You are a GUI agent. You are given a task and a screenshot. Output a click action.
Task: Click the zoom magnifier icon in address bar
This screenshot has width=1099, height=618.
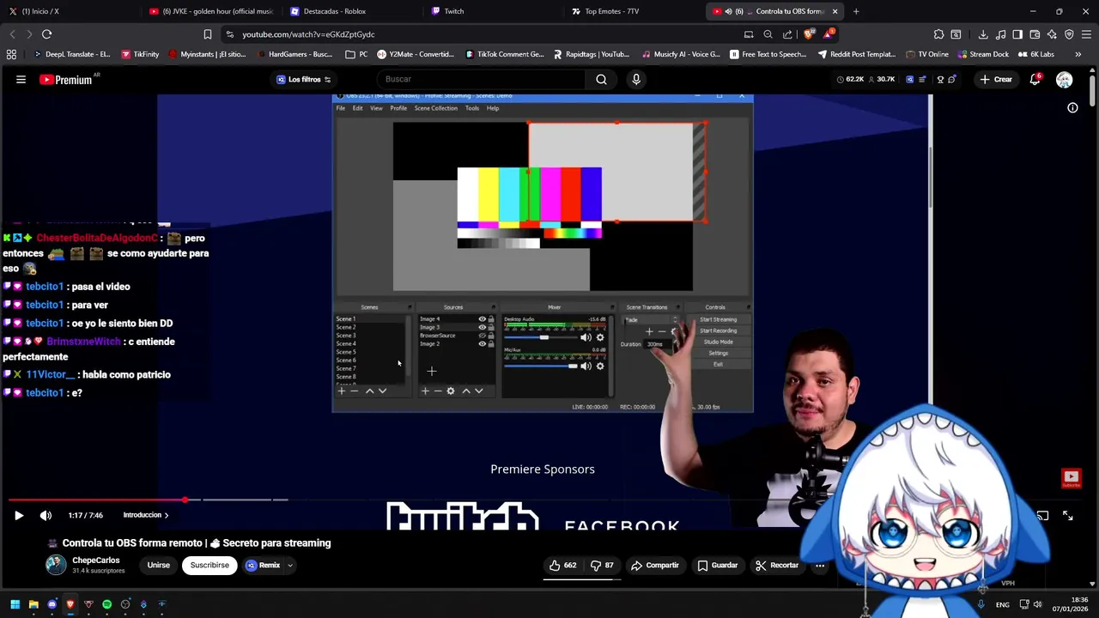(768, 34)
